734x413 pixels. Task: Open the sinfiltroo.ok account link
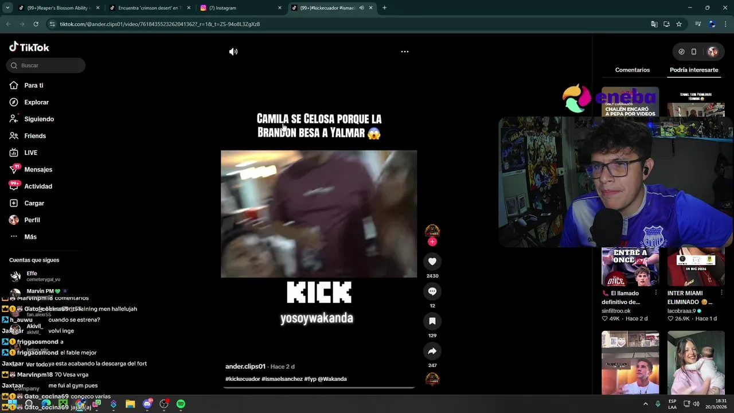[x=616, y=311]
